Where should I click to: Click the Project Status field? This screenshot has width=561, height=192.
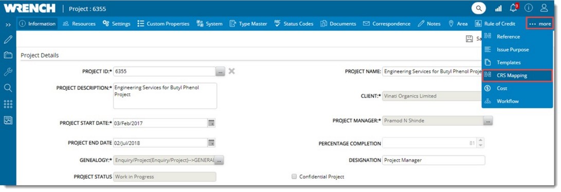click(x=165, y=177)
